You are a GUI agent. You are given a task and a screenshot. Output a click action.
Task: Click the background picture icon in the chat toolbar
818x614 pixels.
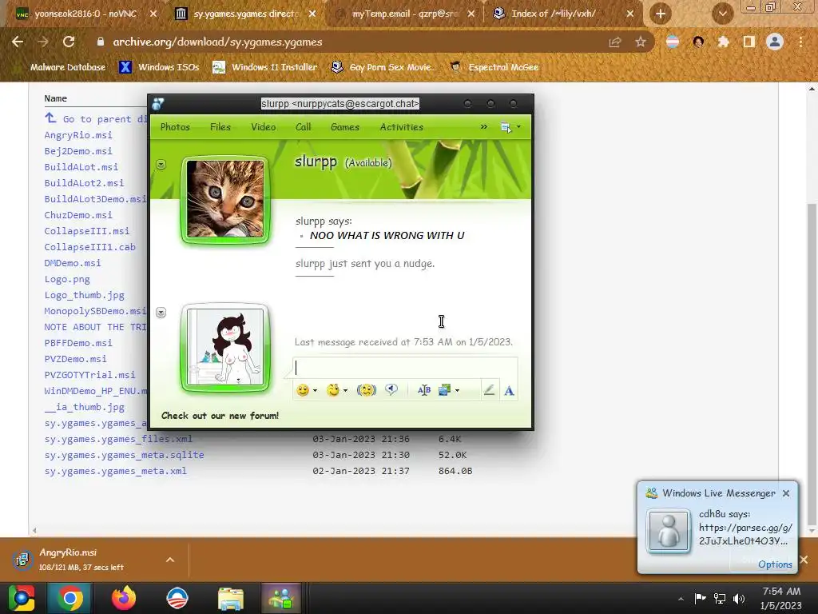point(444,390)
